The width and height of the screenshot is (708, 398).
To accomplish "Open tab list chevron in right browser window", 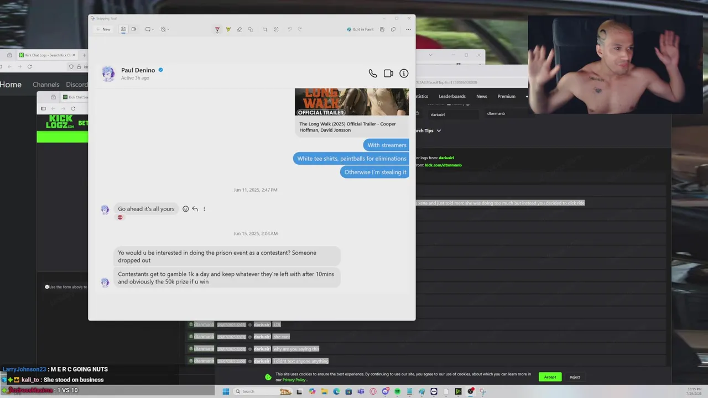I will pos(430,55).
